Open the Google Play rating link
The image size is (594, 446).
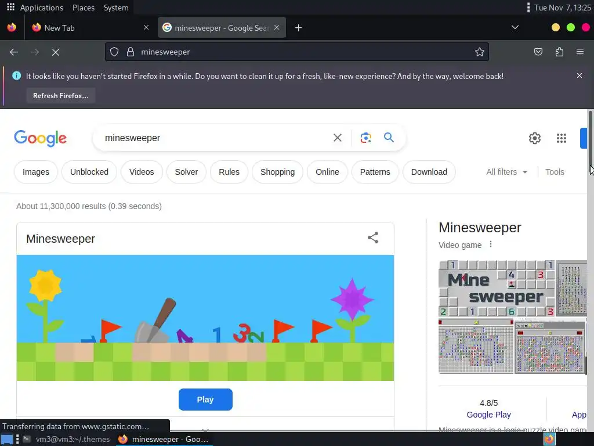click(x=488, y=415)
